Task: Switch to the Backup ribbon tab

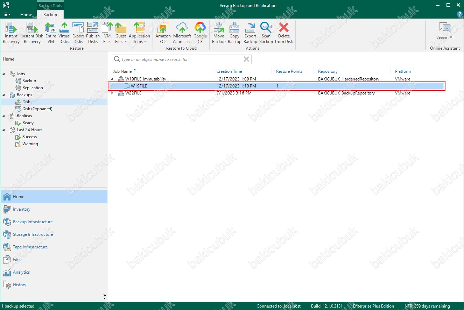Action: pyautogui.click(x=50, y=15)
